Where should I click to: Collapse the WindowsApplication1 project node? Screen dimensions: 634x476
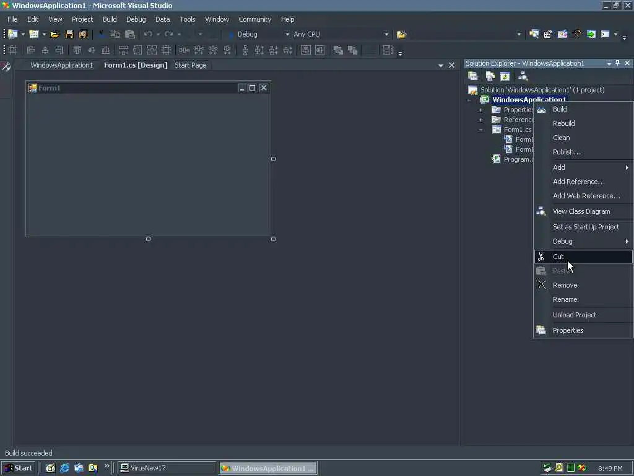click(x=469, y=100)
